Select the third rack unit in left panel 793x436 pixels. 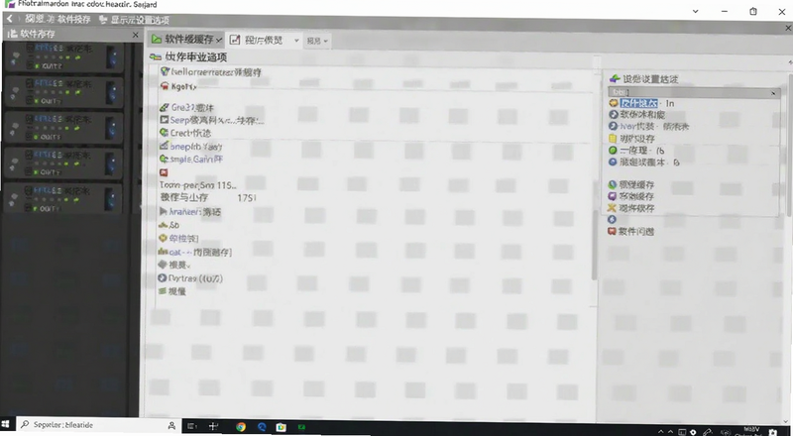63,129
